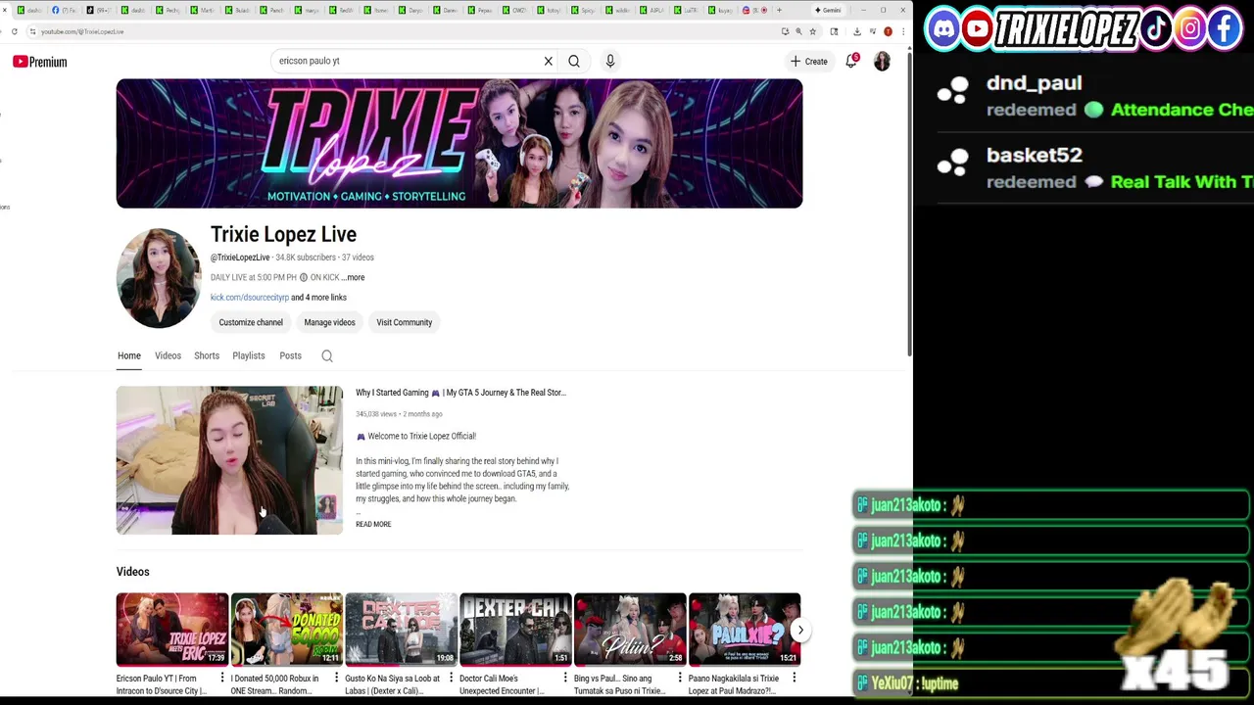Click the Videos section heading
This screenshot has width=1254, height=705.
click(132, 572)
